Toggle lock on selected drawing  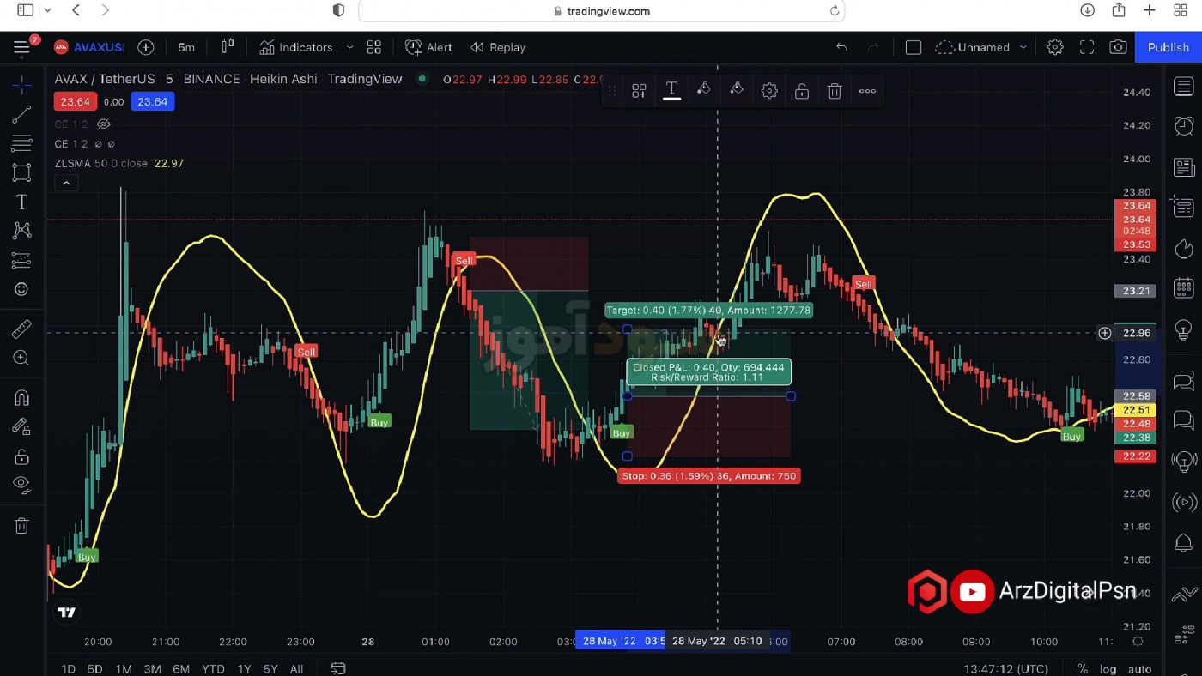(x=802, y=91)
